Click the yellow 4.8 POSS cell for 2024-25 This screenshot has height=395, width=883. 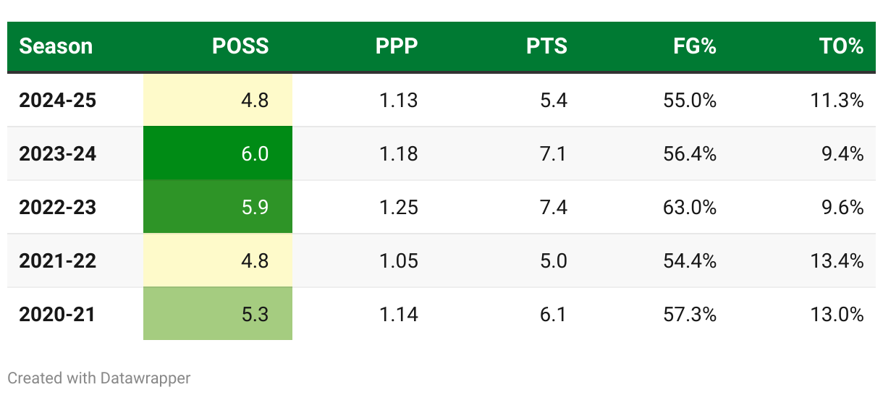click(x=218, y=100)
